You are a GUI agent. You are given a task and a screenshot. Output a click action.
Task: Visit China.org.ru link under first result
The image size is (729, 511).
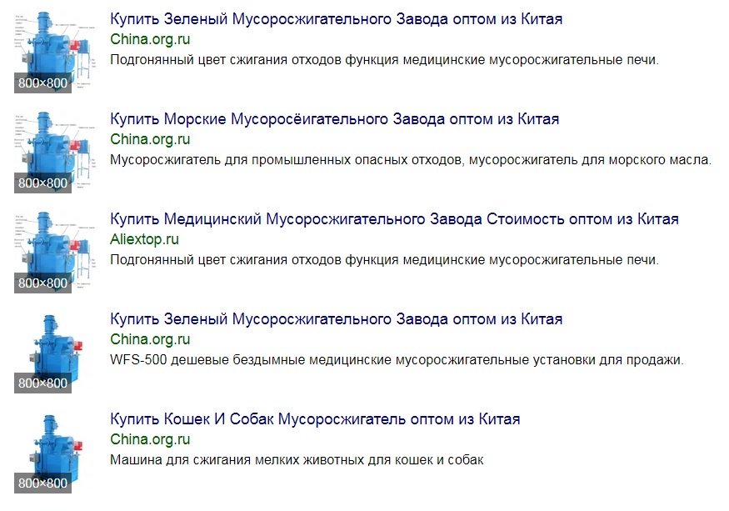[150, 39]
